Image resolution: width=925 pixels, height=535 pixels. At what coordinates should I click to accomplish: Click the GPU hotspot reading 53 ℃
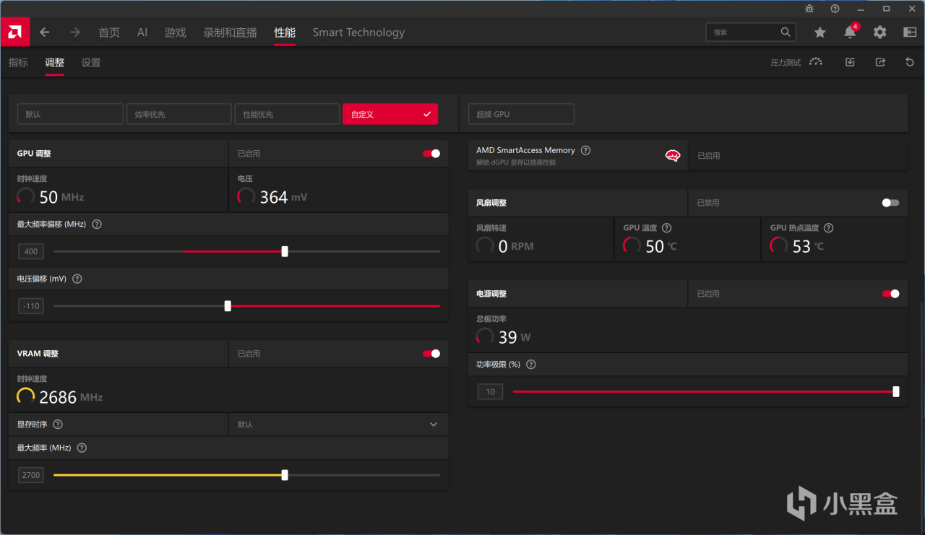(x=808, y=246)
